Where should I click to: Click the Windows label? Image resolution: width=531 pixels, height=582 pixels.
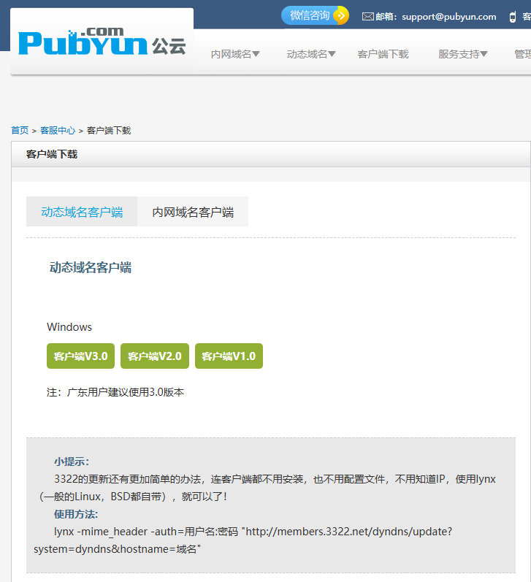click(69, 327)
